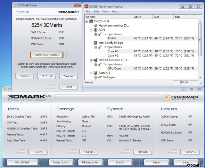Click the Run 3DMark button
205x168 pixels.
point(22,162)
